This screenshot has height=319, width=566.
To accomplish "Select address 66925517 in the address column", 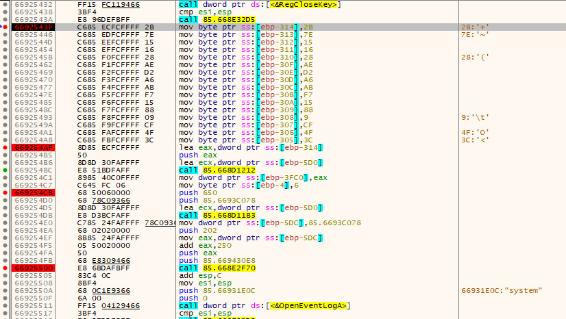I will tap(34, 314).
